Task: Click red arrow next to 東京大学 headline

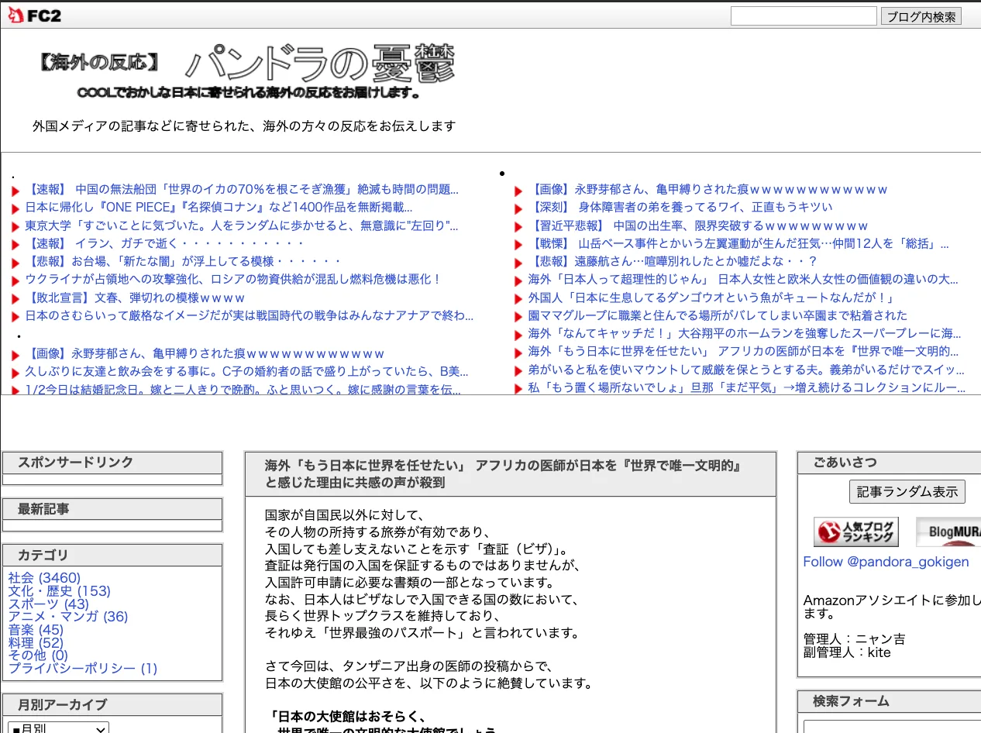Action: pyautogui.click(x=16, y=227)
